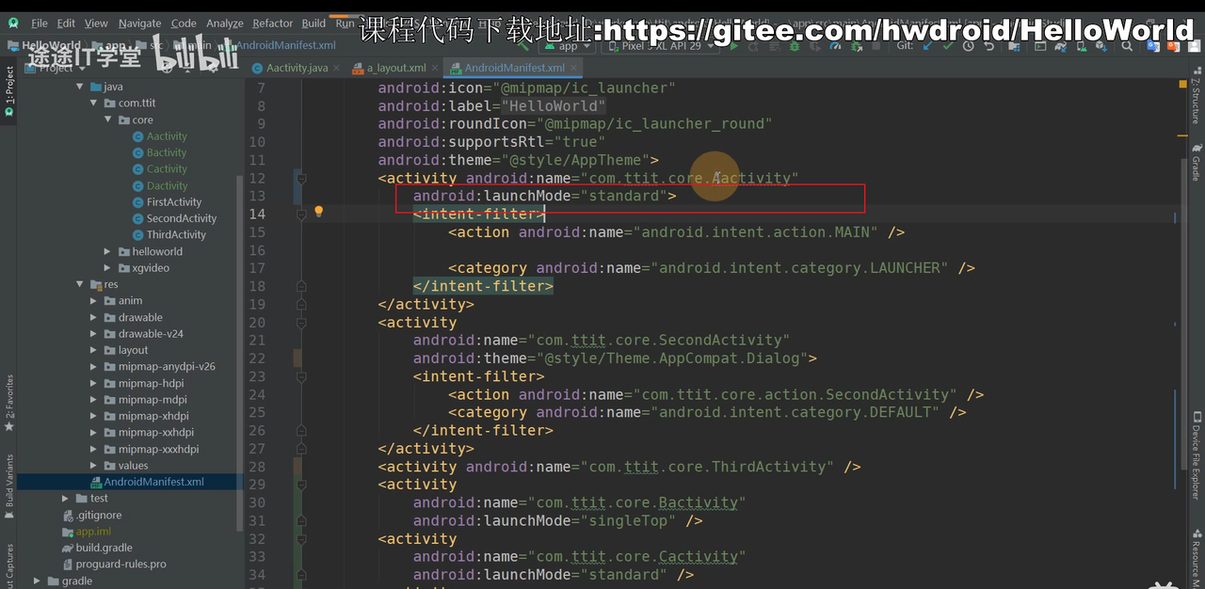Expand the helloworld package

coord(108,251)
